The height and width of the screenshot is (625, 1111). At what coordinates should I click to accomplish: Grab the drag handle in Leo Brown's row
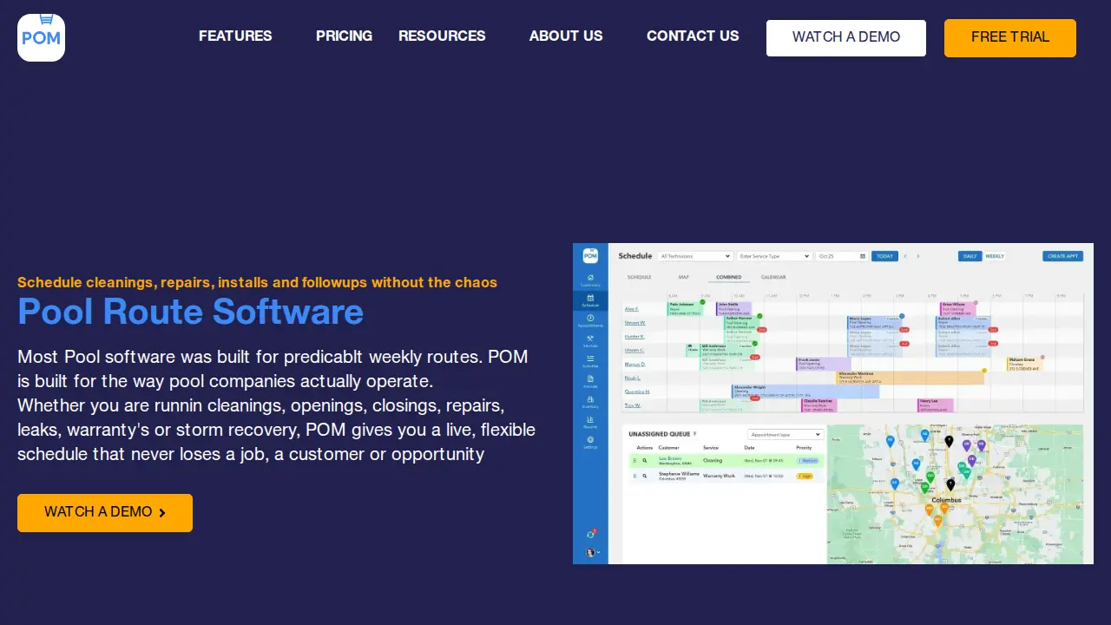click(x=634, y=460)
